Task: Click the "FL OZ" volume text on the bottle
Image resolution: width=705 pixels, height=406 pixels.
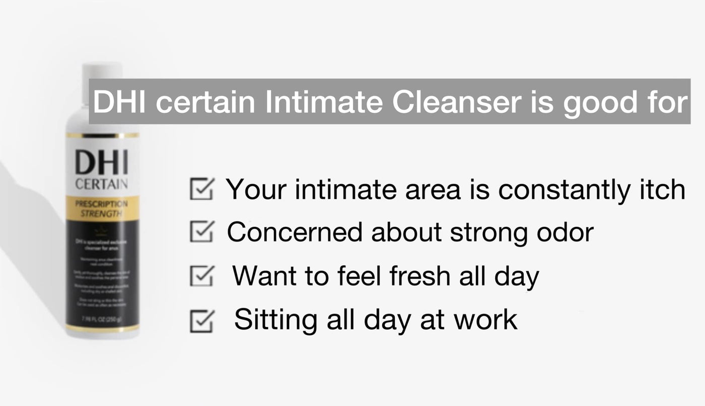Action: tap(102, 320)
